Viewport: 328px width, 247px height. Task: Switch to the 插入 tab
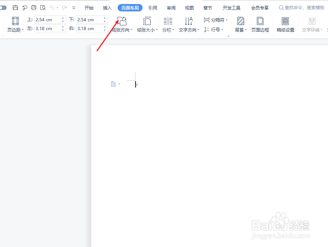(x=107, y=8)
